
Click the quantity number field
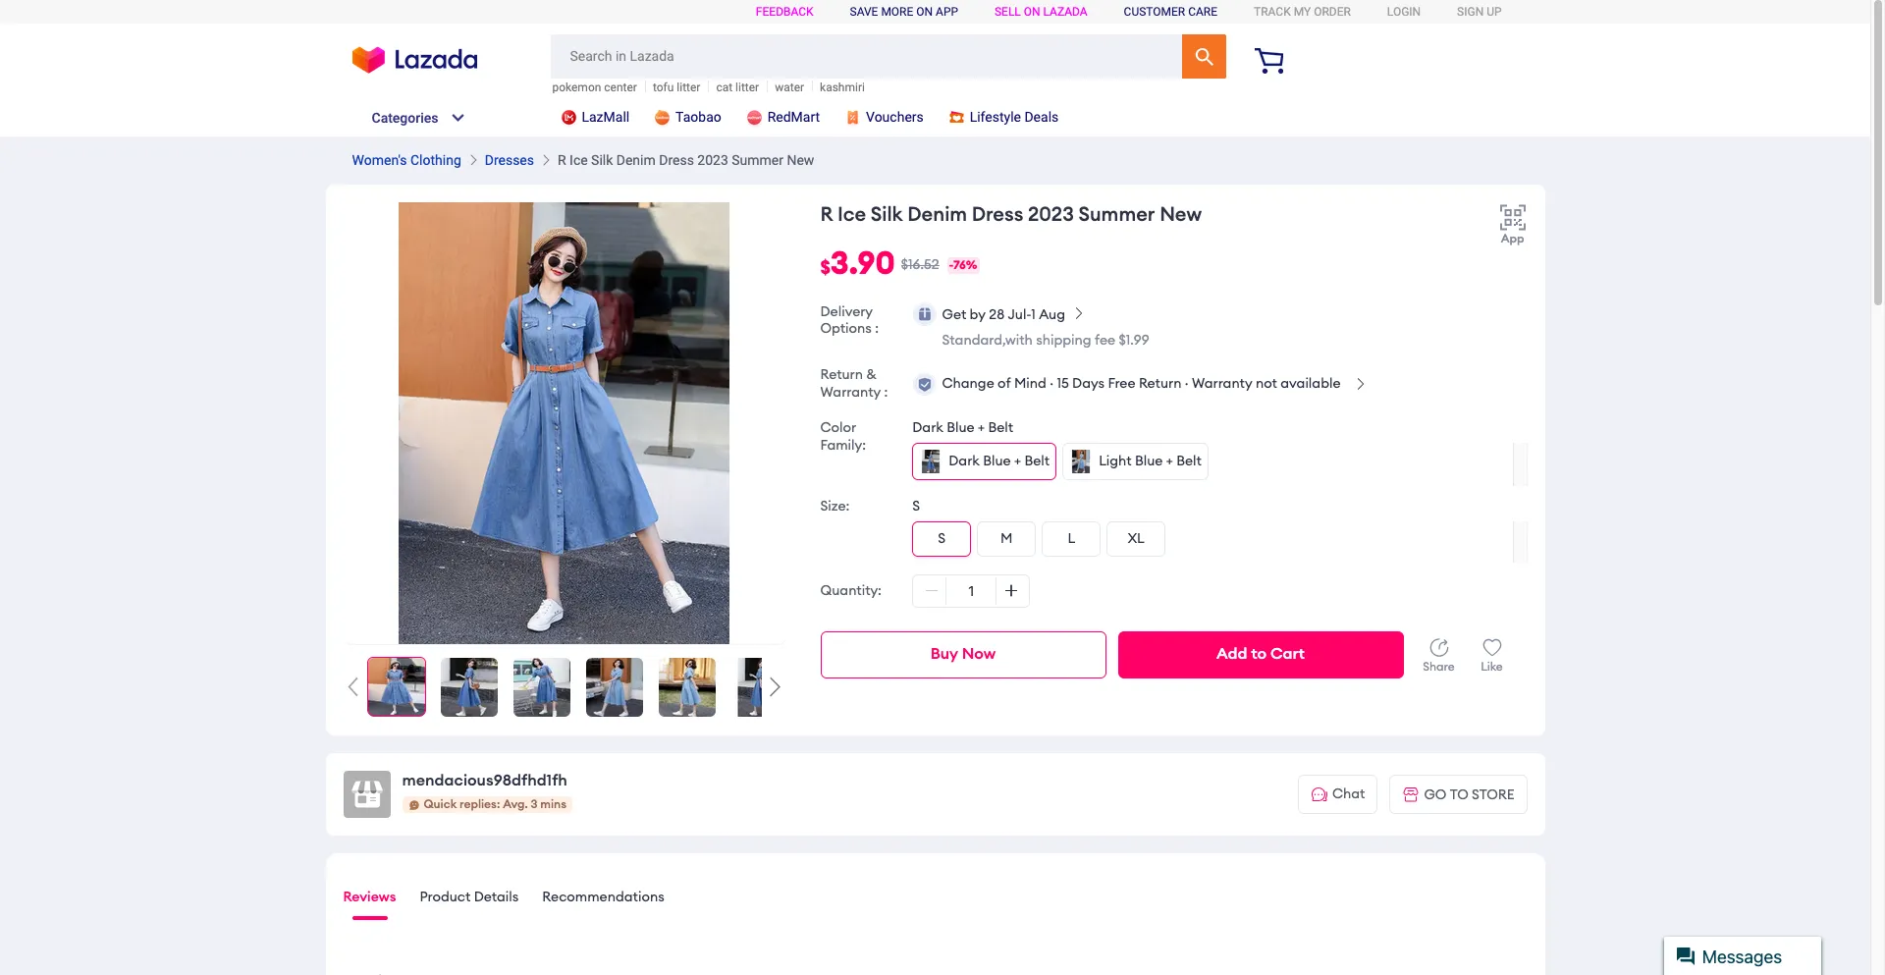971,591
